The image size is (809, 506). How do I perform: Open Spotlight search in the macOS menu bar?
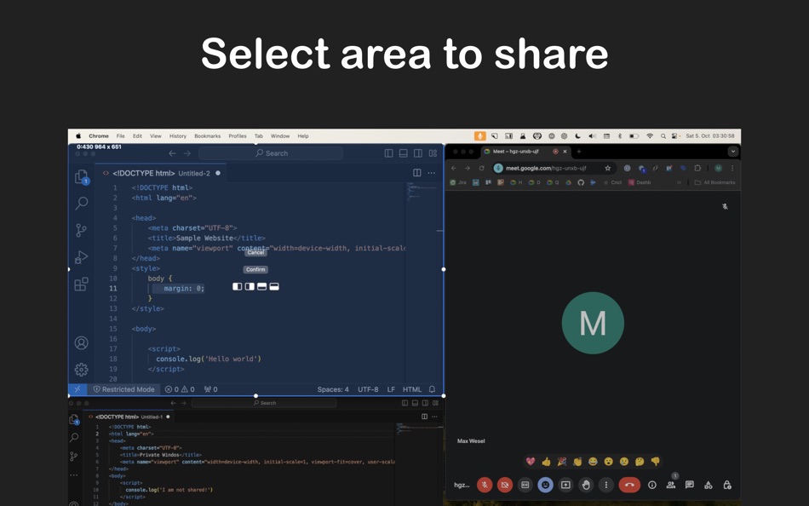coord(663,136)
